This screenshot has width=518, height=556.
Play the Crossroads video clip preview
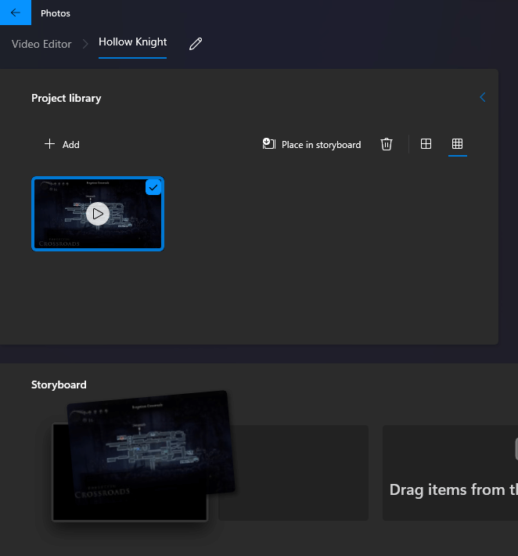pos(97,213)
